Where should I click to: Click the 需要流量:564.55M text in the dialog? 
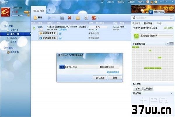[68, 67]
